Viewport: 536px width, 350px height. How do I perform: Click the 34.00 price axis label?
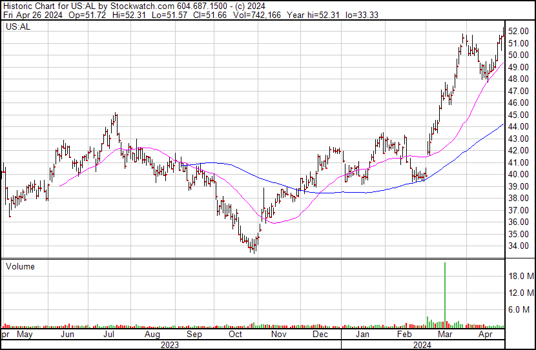(x=518, y=246)
